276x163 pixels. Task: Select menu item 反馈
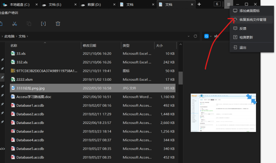251,28
